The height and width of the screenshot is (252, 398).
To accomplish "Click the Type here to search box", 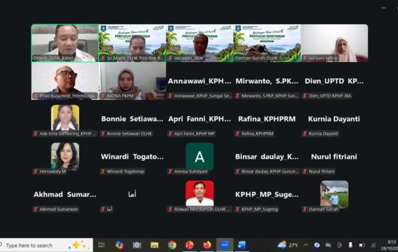I will (x=47, y=245).
